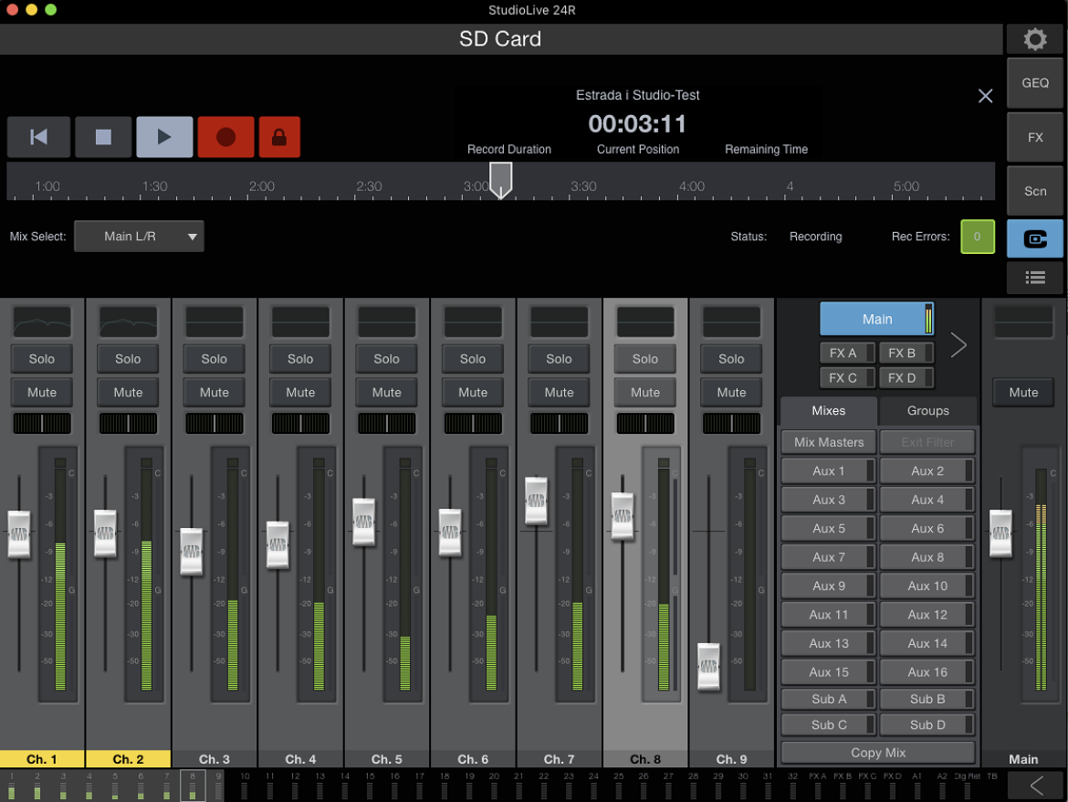Show next mix page chevron arrow

coord(958,345)
